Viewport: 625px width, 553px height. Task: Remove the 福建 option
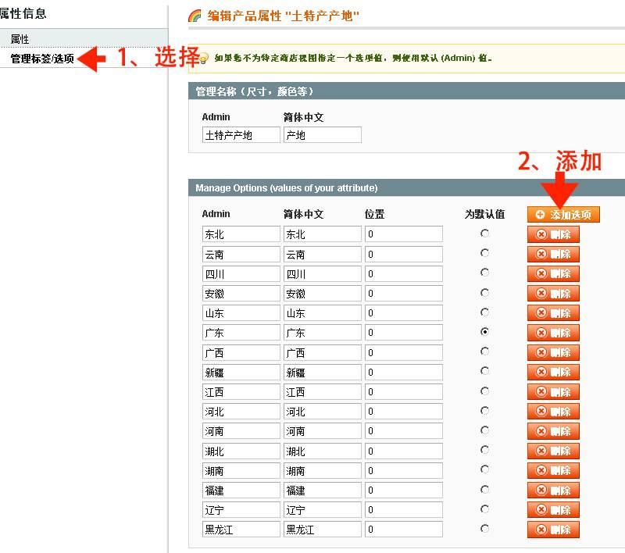pyautogui.click(x=553, y=491)
